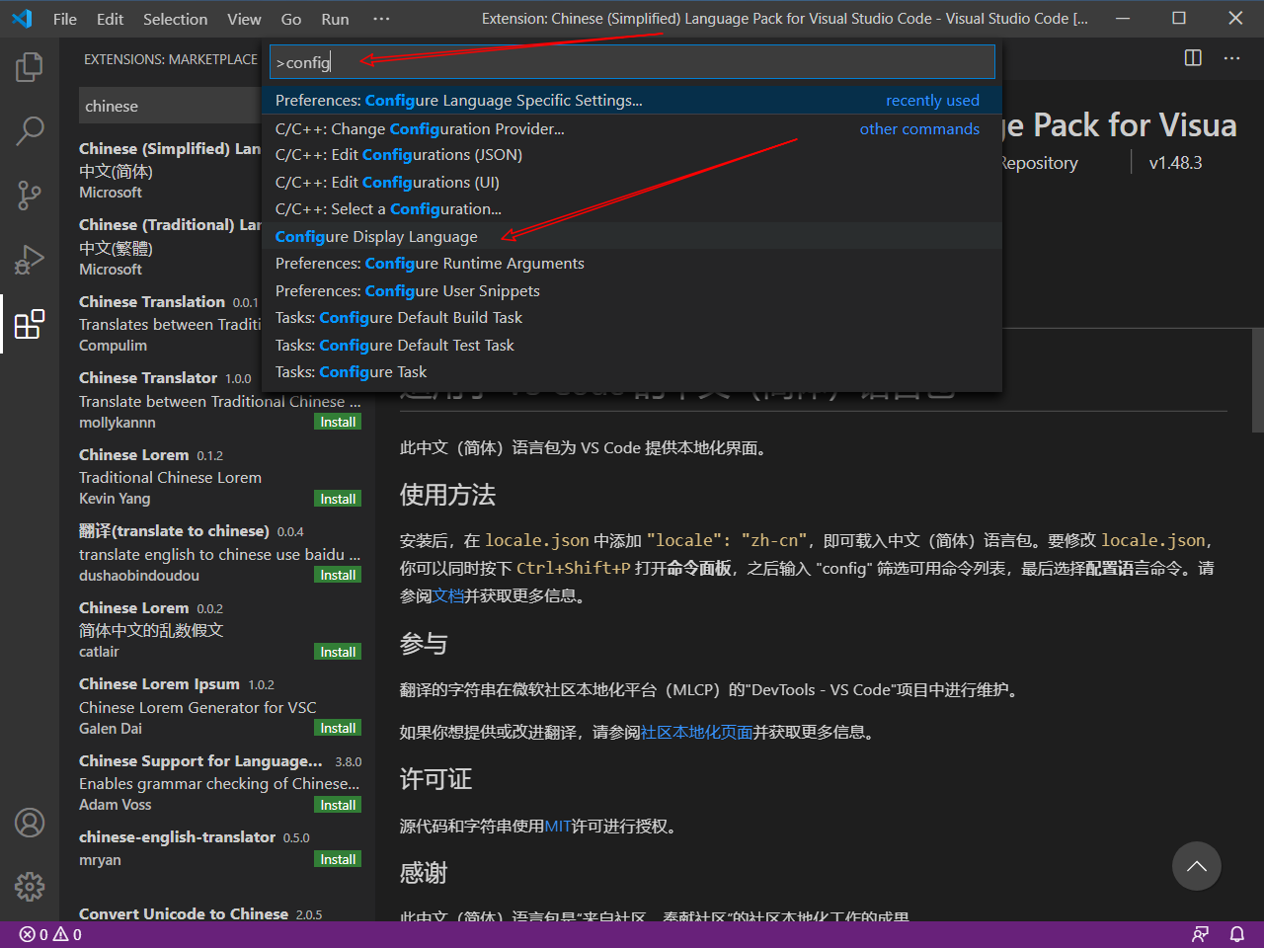Choose Configure Display Language command

(632, 237)
